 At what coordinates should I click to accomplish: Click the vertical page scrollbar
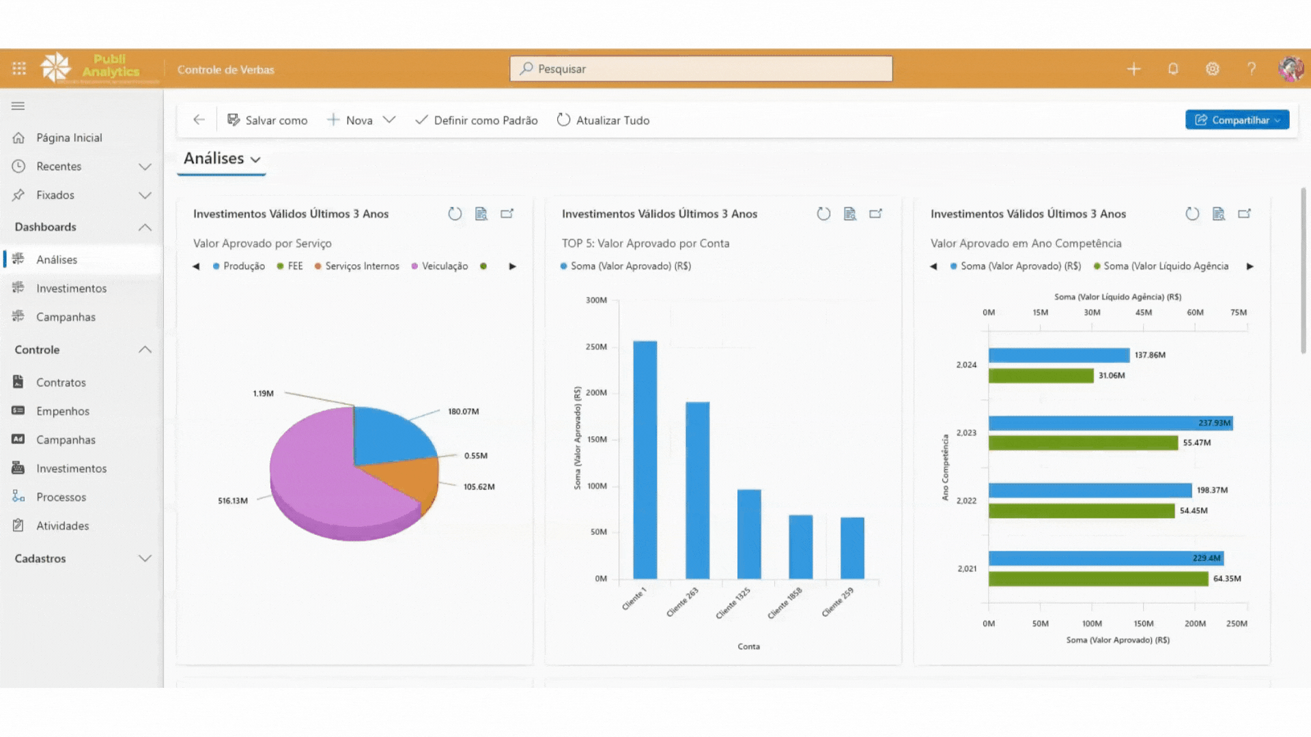point(1303,271)
